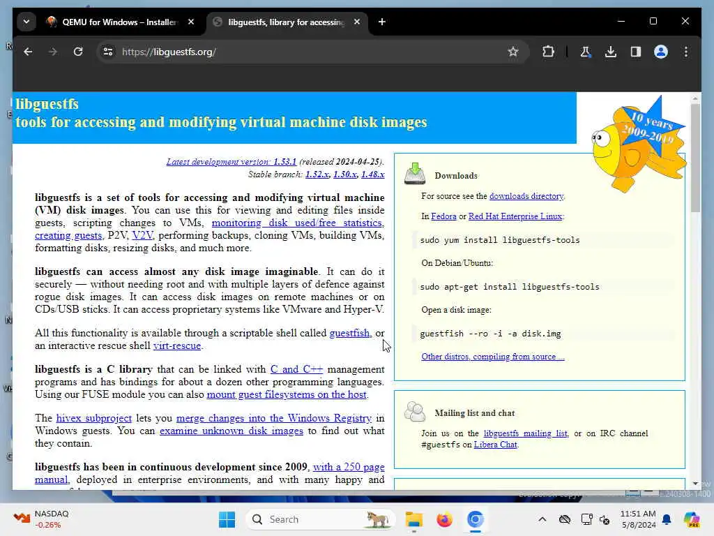Open merge changes into Windows Registry link
The image size is (714, 536).
coord(273,419)
